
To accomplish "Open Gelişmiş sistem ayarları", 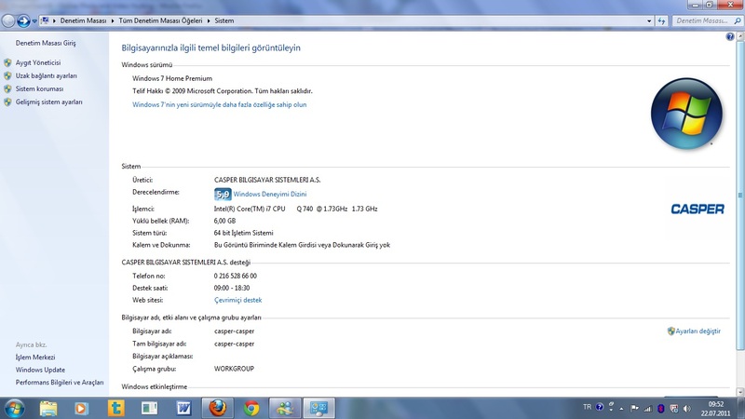I will click(x=49, y=102).
